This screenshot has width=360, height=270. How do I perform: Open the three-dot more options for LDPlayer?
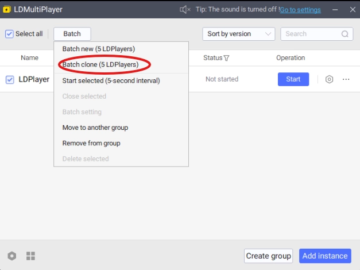coord(346,79)
